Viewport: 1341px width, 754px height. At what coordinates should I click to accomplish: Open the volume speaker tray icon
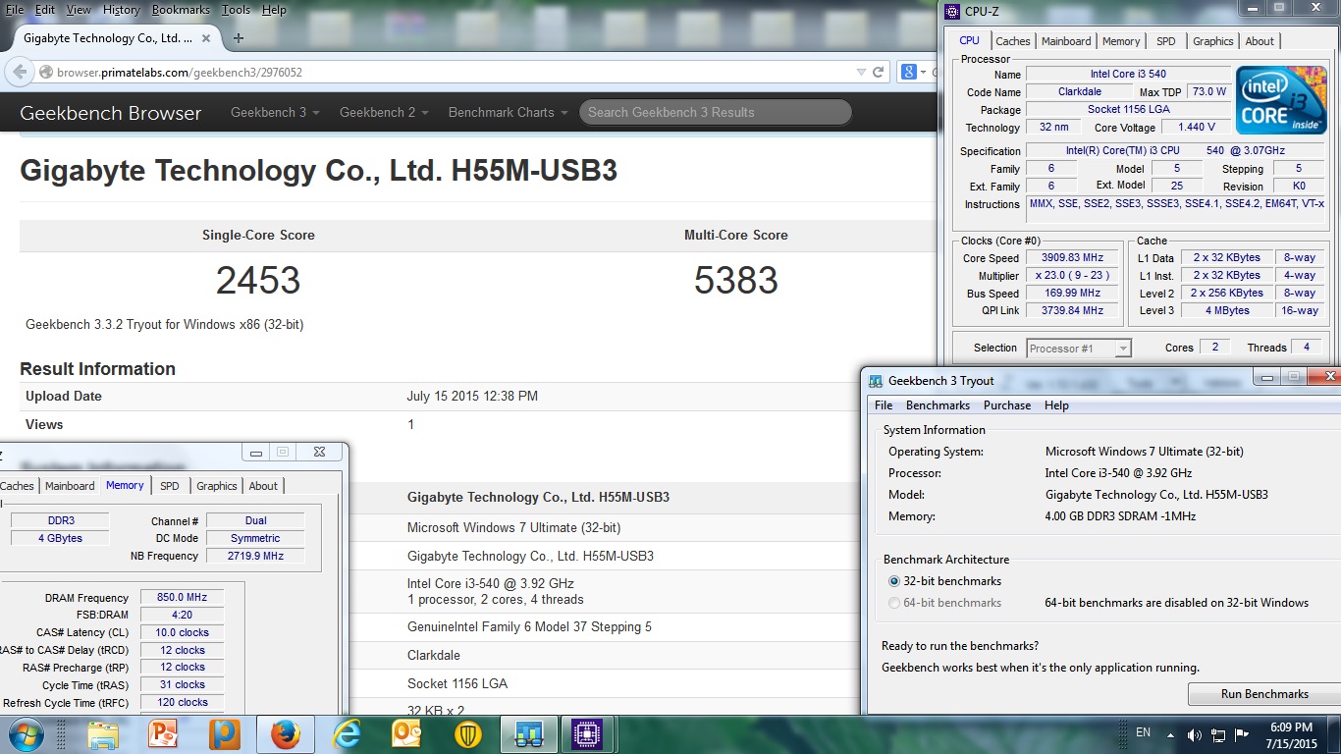pyautogui.click(x=1195, y=734)
